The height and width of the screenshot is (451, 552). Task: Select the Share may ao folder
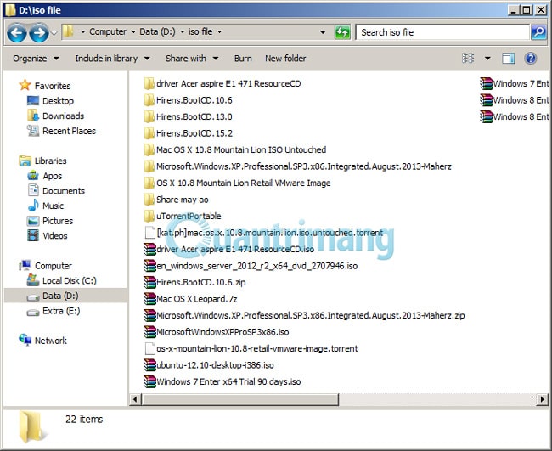tap(176, 200)
